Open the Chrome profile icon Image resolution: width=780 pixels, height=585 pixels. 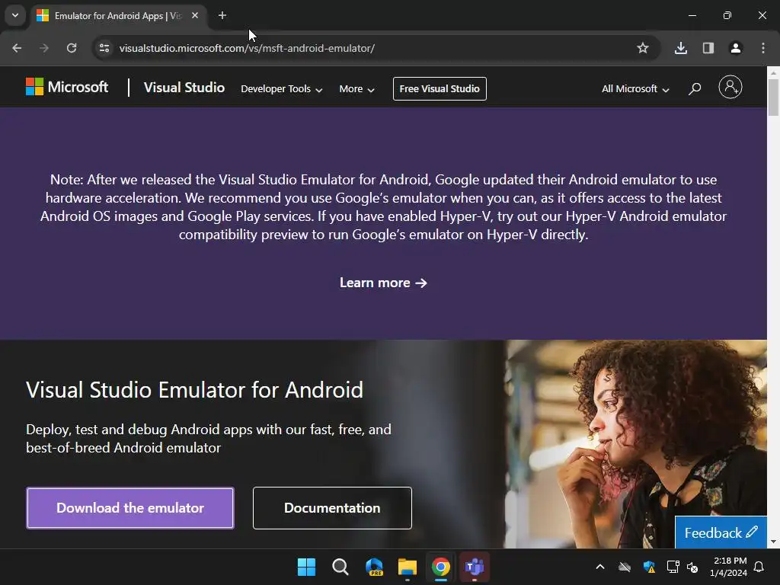(x=736, y=48)
